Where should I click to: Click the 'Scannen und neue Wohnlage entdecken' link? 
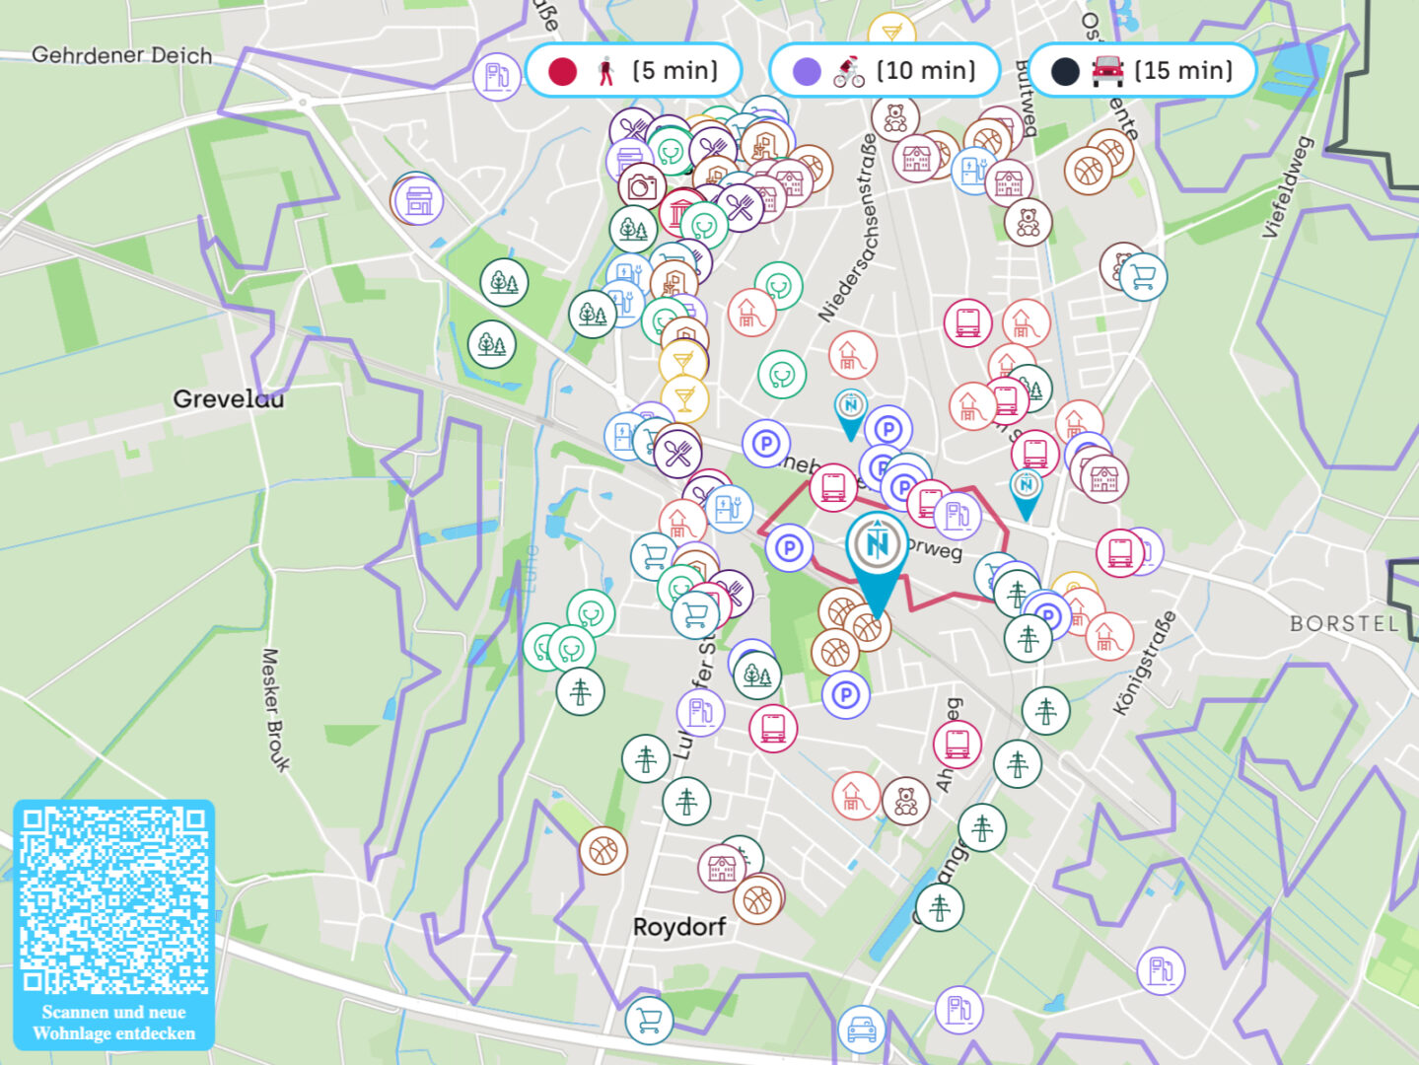[113, 1023]
